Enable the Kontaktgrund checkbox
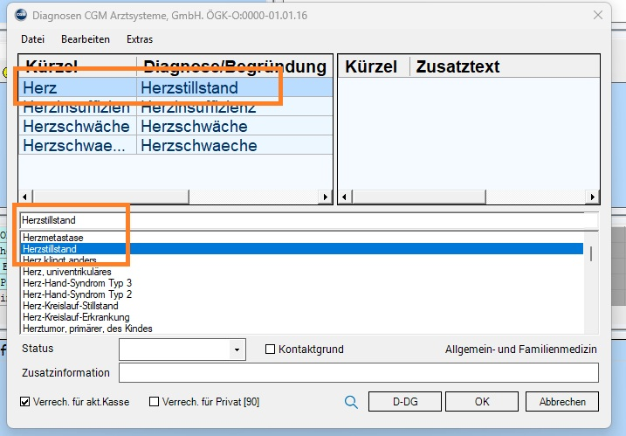The image size is (626, 436). [270, 349]
